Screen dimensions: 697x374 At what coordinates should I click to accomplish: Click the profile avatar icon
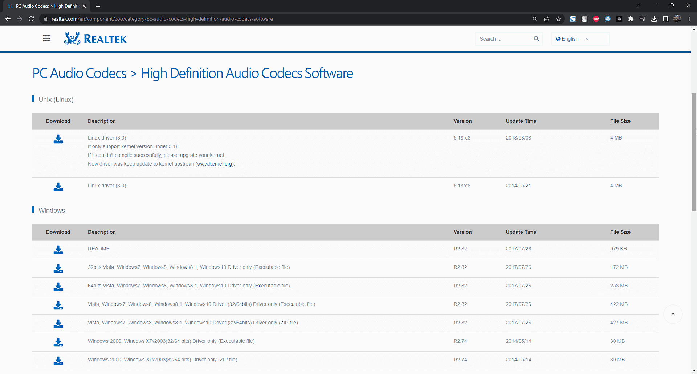click(x=677, y=19)
